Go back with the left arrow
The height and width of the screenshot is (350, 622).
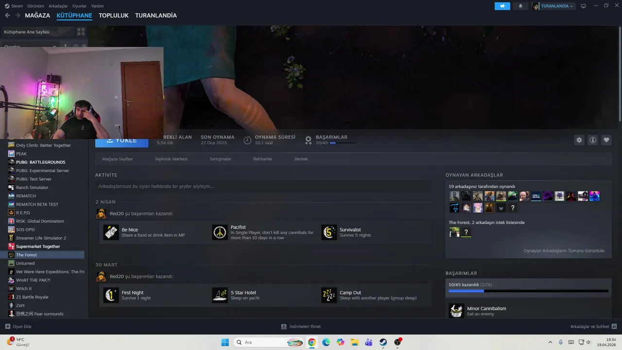pyautogui.click(x=7, y=16)
